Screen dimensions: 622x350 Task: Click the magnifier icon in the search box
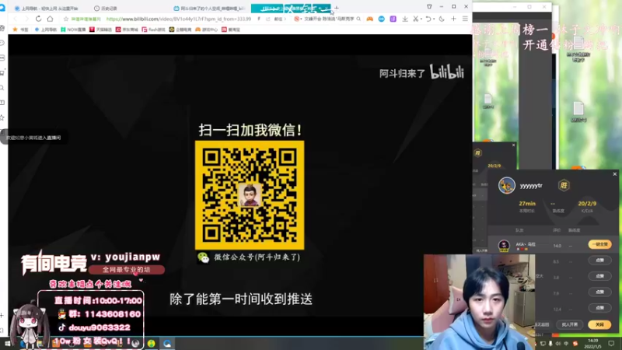point(358,19)
